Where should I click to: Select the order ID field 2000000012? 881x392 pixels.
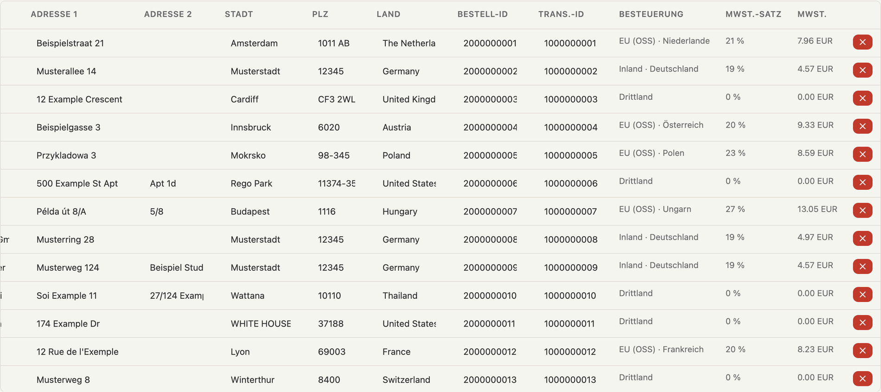point(490,352)
